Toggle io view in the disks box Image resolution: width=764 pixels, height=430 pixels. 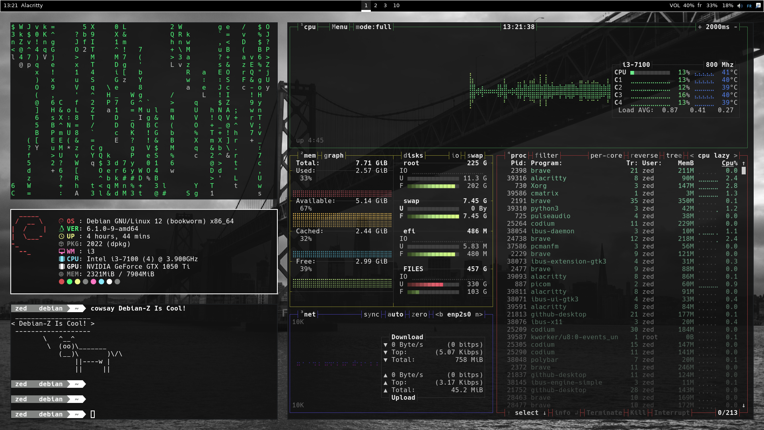tap(455, 155)
